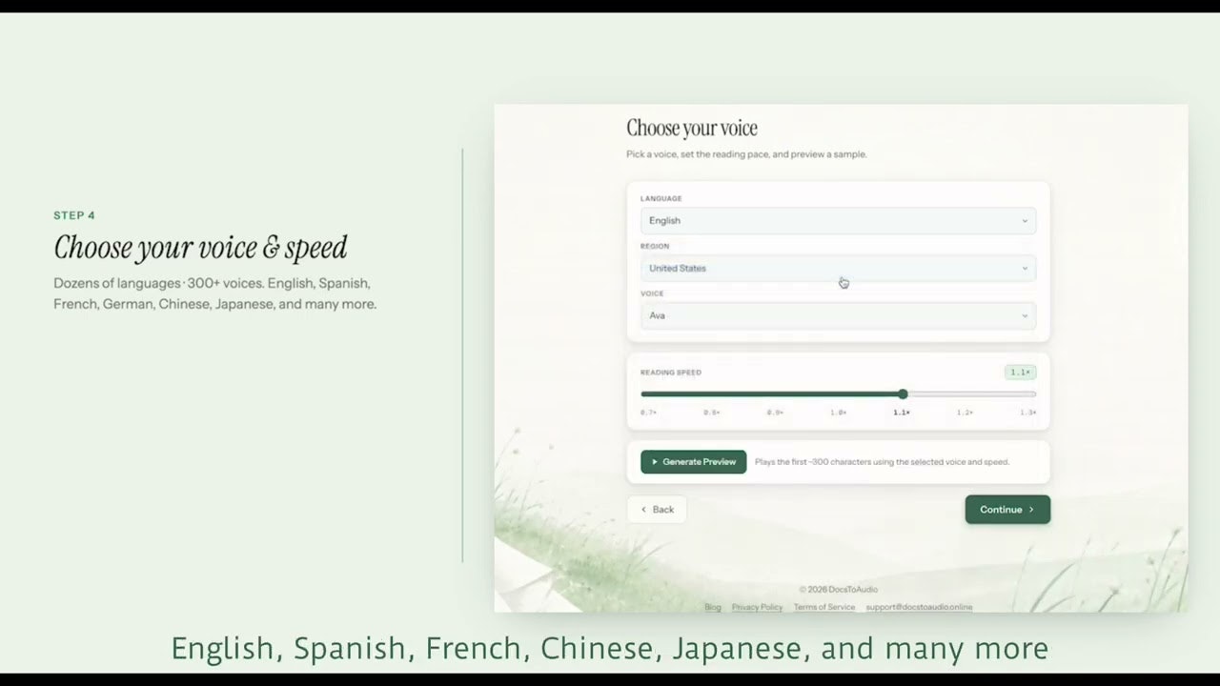Open the Terms of Service footer link
Viewport: 1220px width, 686px height.
coord(824,608)
